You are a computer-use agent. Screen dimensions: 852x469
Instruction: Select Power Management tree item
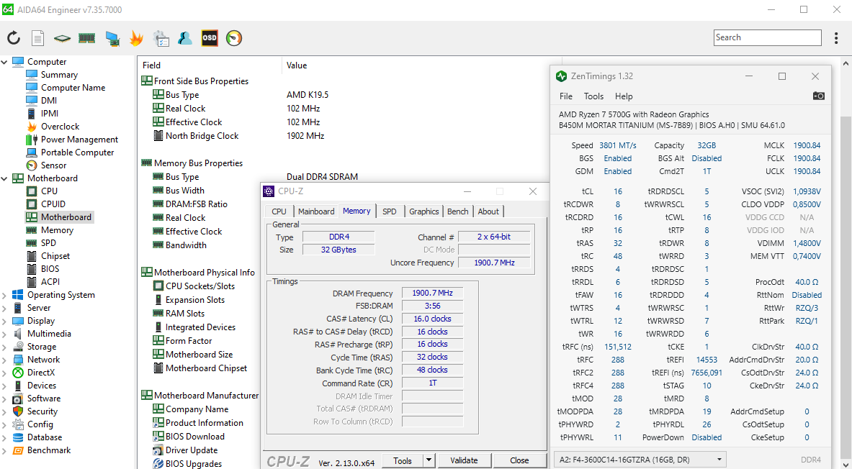coord(79,140)
